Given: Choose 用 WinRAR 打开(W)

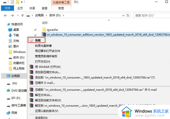Looking at the screenshot, I should click(x=48, y=67).
